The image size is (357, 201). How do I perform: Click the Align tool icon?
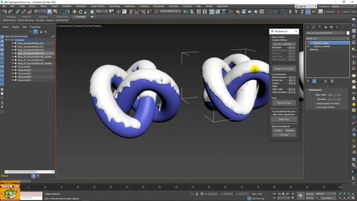192,12
